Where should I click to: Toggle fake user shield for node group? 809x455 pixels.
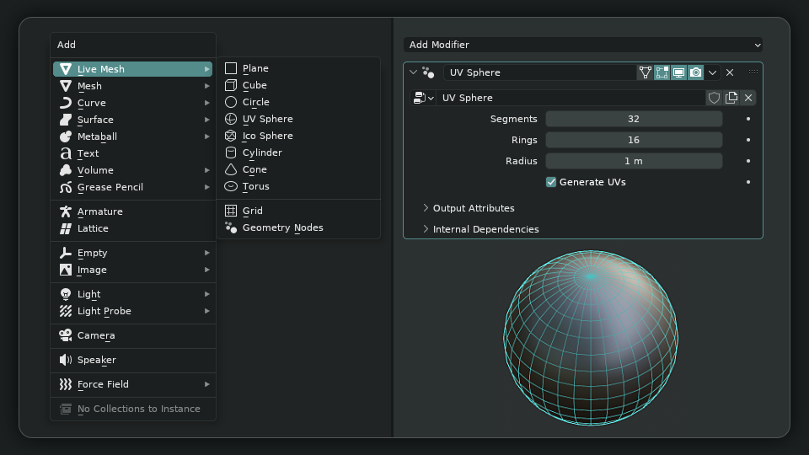point(714,98)
